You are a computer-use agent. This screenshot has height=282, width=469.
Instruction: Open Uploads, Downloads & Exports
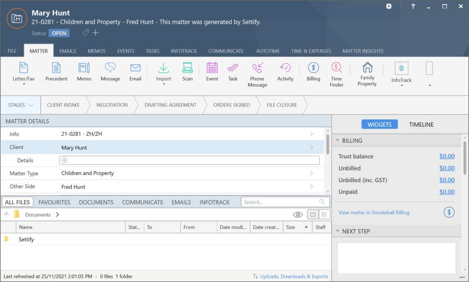click(x=294, y=276)
